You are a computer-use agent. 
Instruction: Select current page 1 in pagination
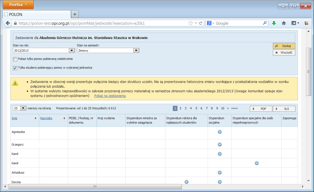(x=175, y=108)
